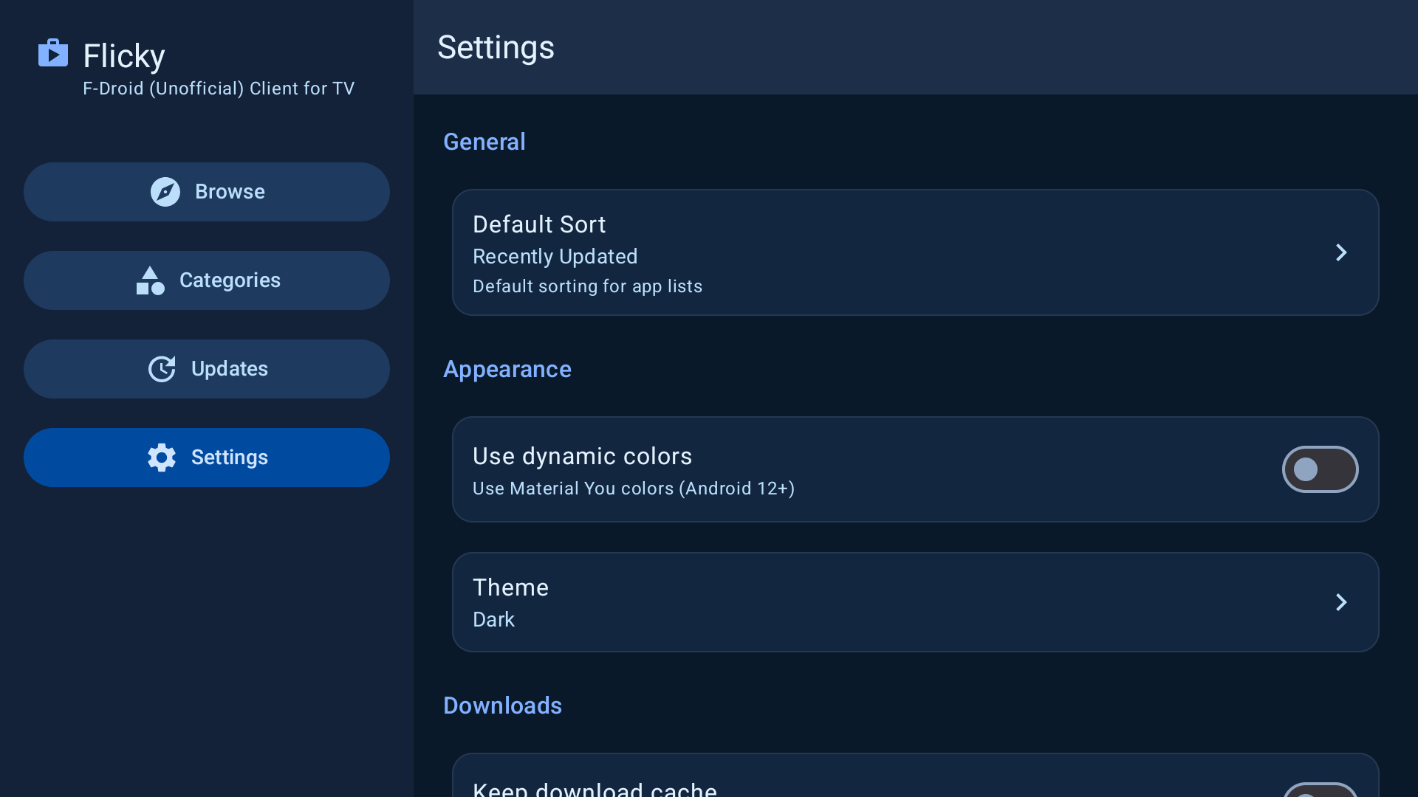The width and height of the screenshot is (1418, 797).
Task: Expand Default Sort options chevron
Action: click(x=1341, y=252)
